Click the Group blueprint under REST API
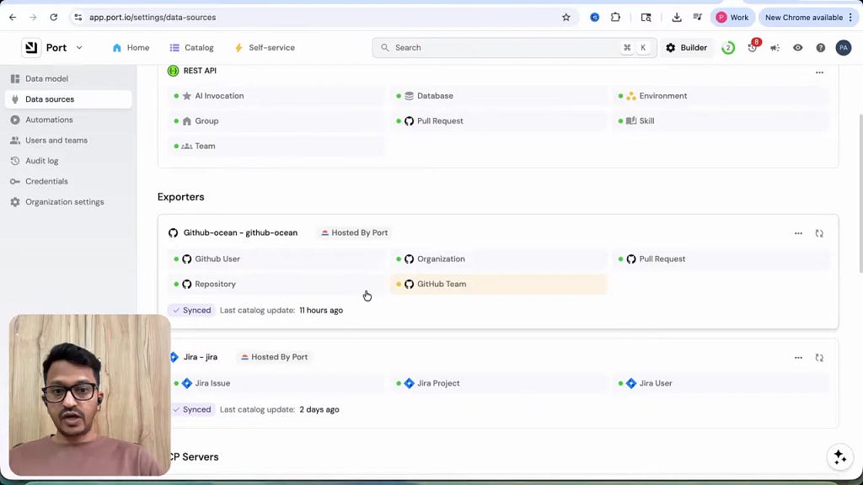863x485 pixels. point(276,121)
